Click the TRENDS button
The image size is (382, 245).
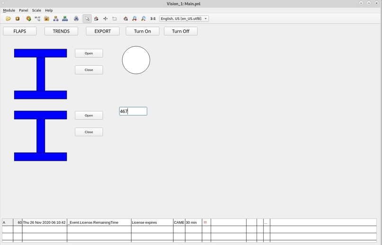coord(61,31)
